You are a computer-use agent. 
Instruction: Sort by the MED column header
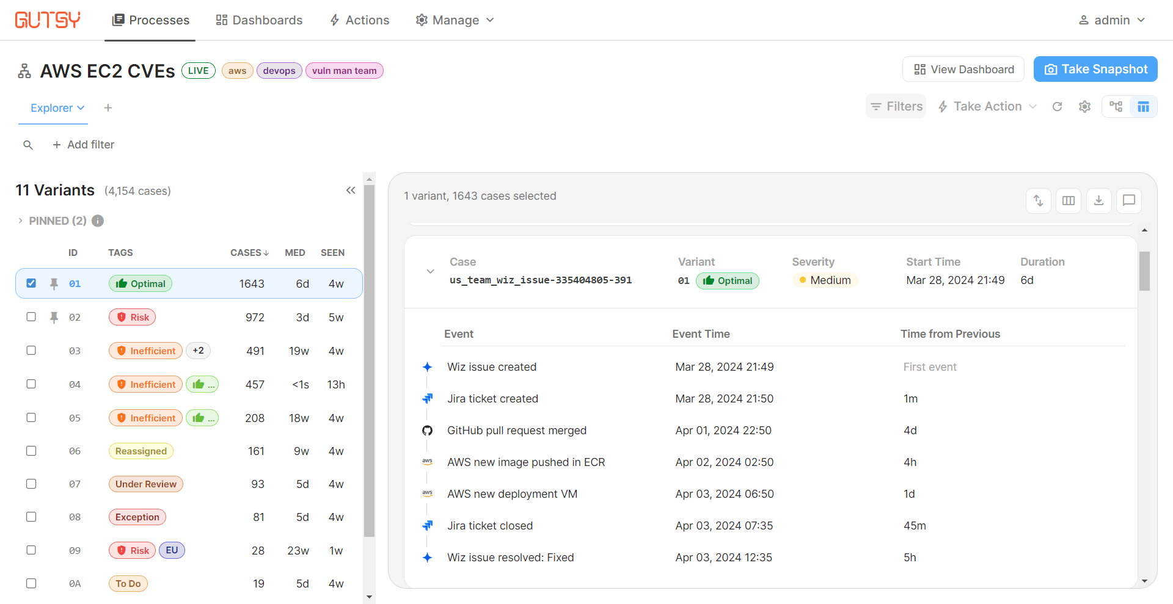pyautogui.click(x=295, y=253)
